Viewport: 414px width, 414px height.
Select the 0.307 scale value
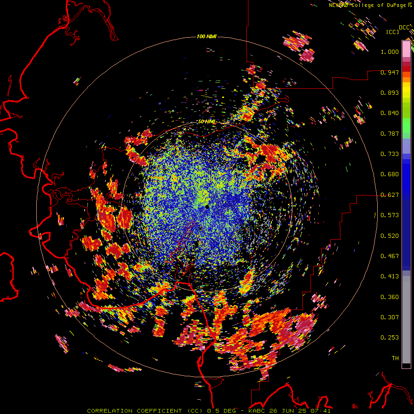[390, 317]
